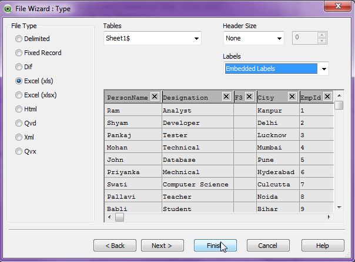Image resolution: width=355 pixels, height=262 pixels.
Task: Click the cell containing Pankaj
Action: (133, 135)
